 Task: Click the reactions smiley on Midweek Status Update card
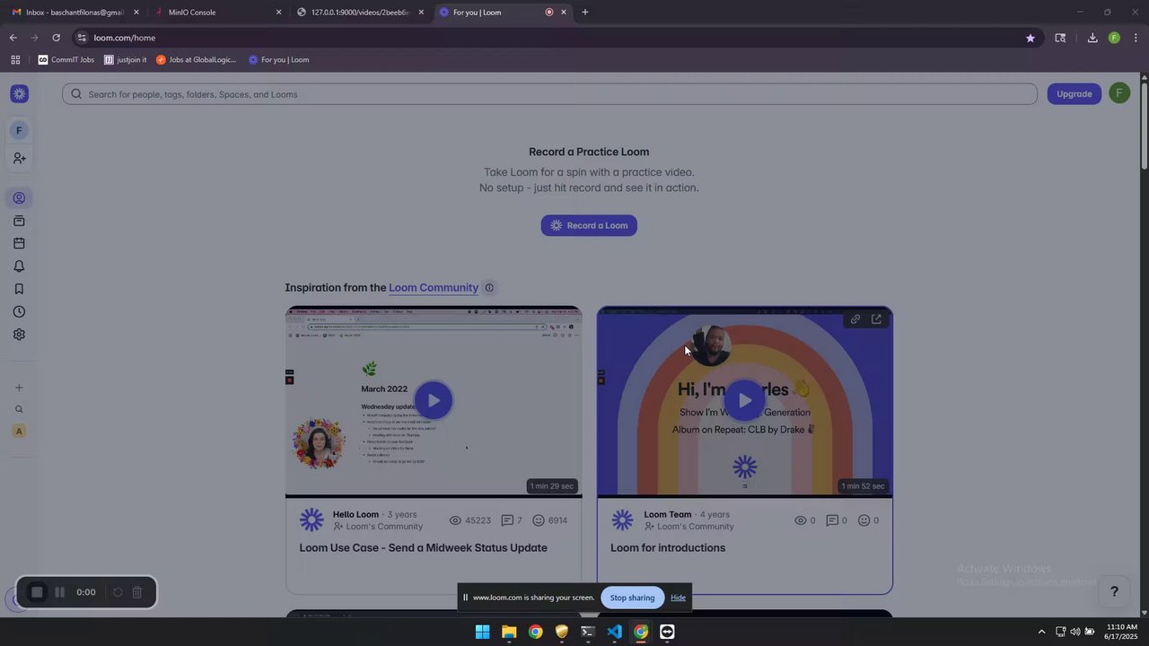(539, 520)
